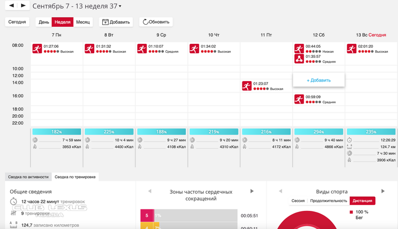
Task: Open running session 00:59:09 icon
Action: click(299, 99)
